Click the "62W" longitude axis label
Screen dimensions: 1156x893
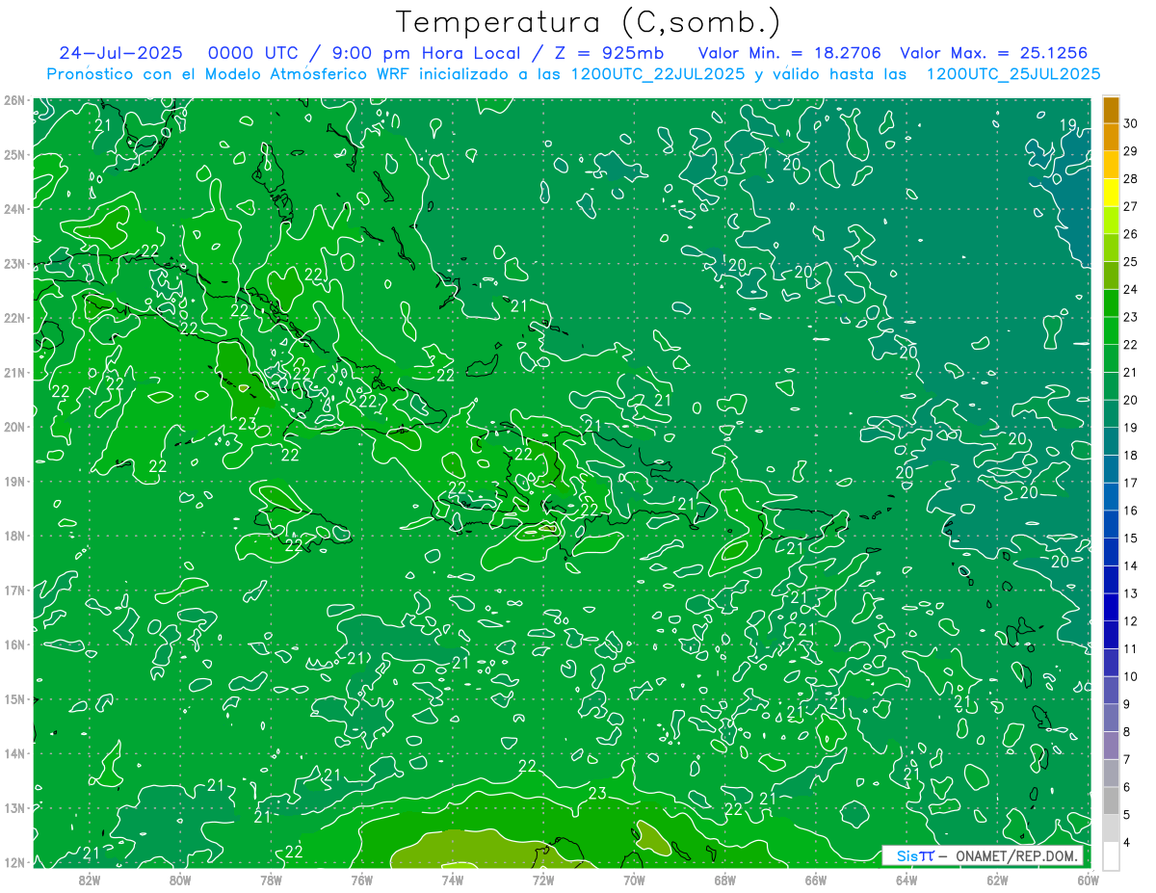pyautogui.click(x=996, y=880)
